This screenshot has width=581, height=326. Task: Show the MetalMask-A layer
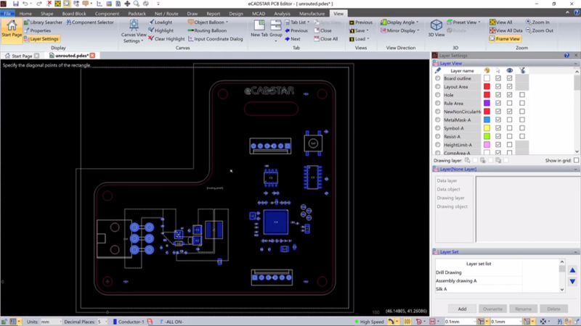pos(510,120)
